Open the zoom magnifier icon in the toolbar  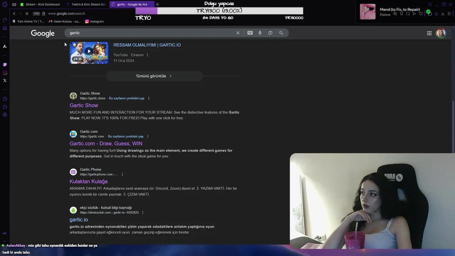[x=395, y=14]
